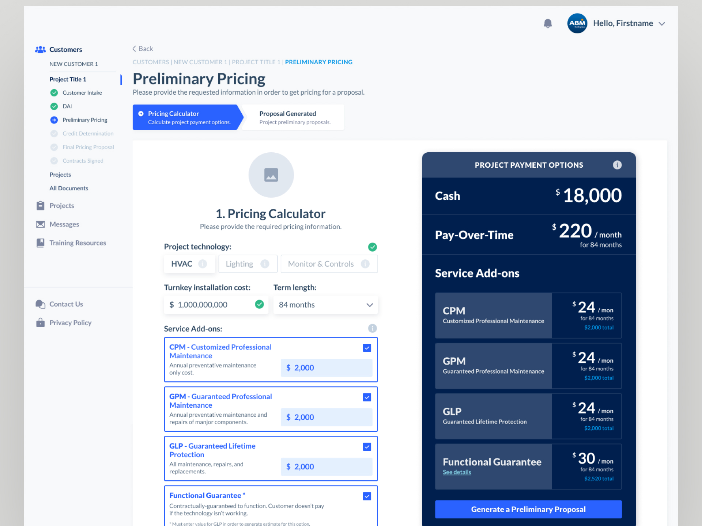Click the ABM avatar logo

577,23
